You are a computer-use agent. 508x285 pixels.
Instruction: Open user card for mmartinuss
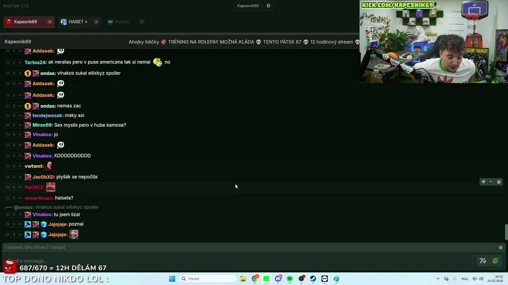click(x=39, y=198)
